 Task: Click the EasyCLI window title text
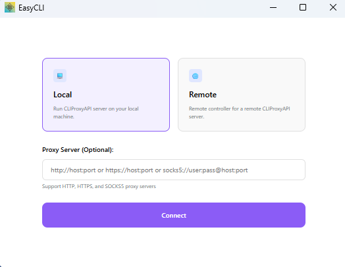(x=31, y=8)
